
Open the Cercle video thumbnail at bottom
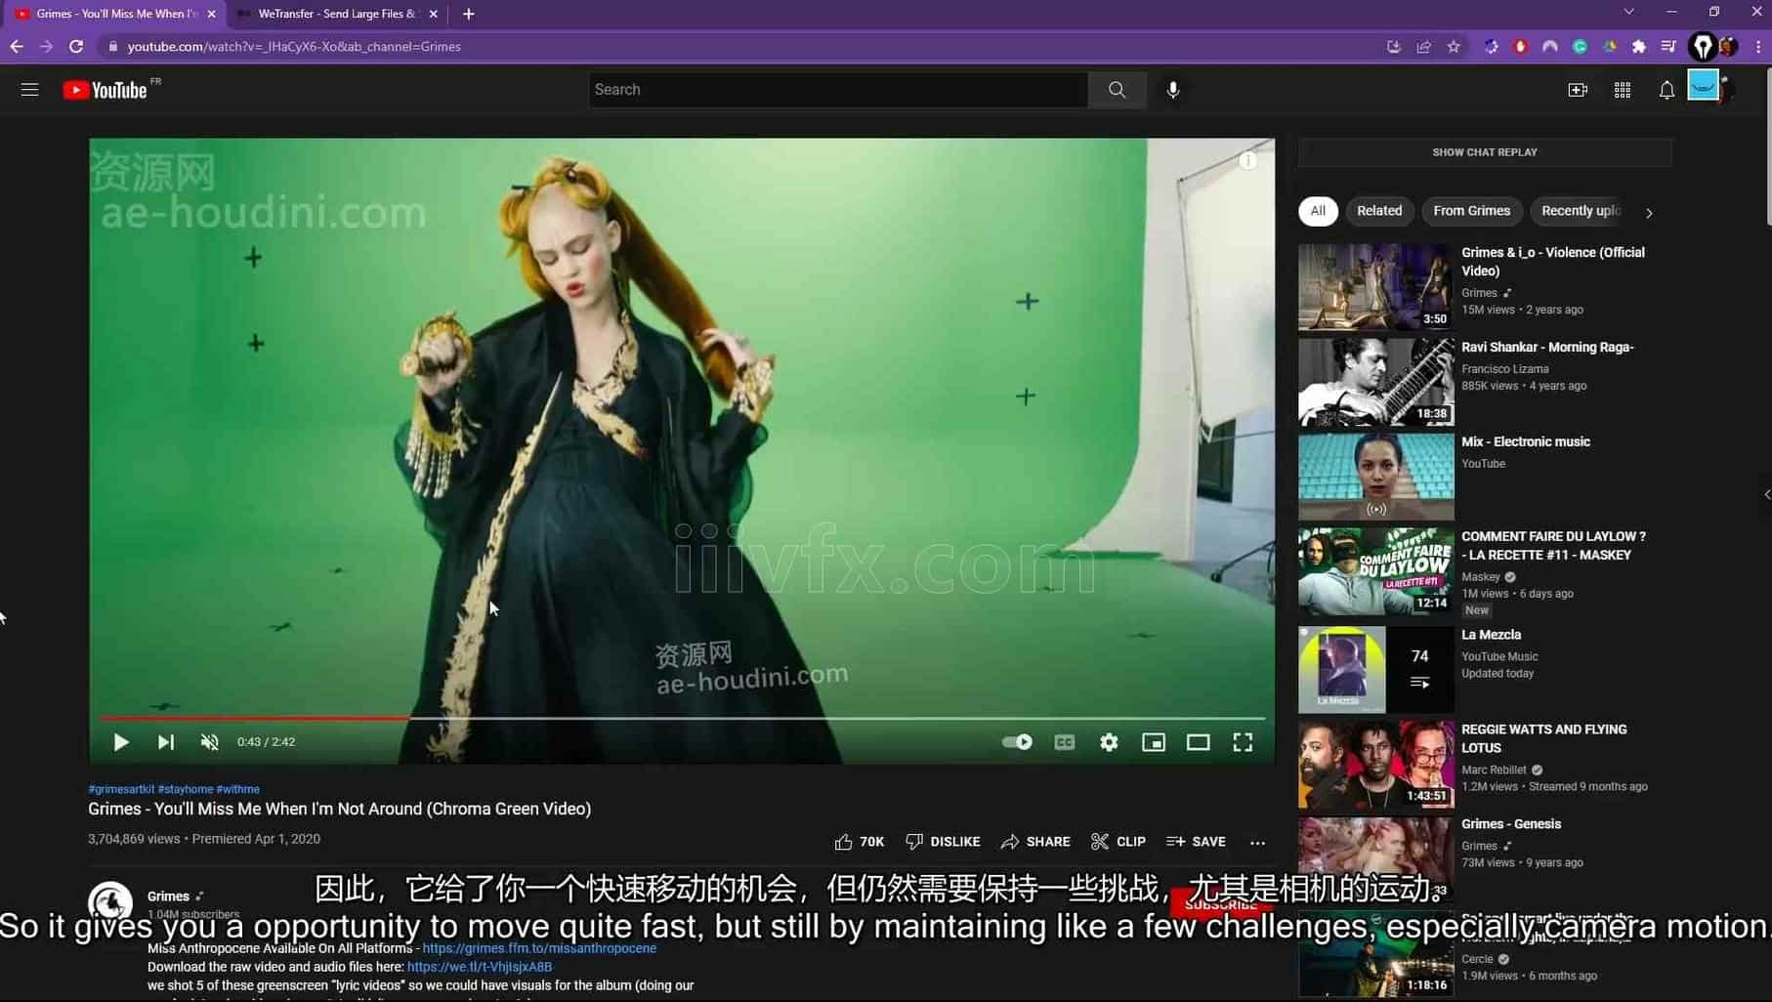(x=1375, y=953)
